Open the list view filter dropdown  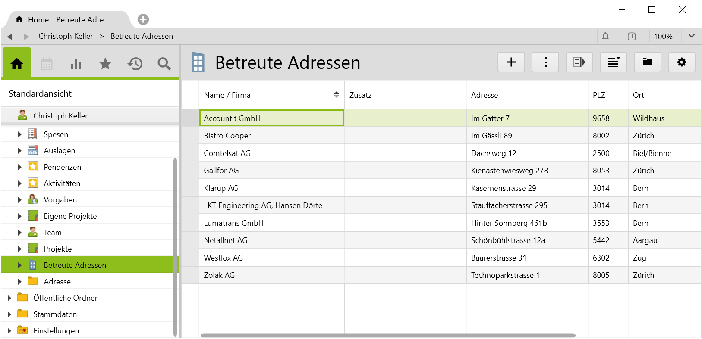(614, 62)
